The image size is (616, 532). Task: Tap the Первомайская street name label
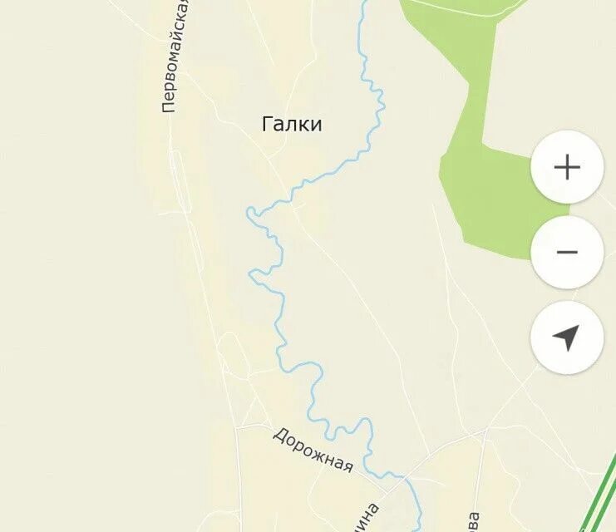tap(175, 57)
